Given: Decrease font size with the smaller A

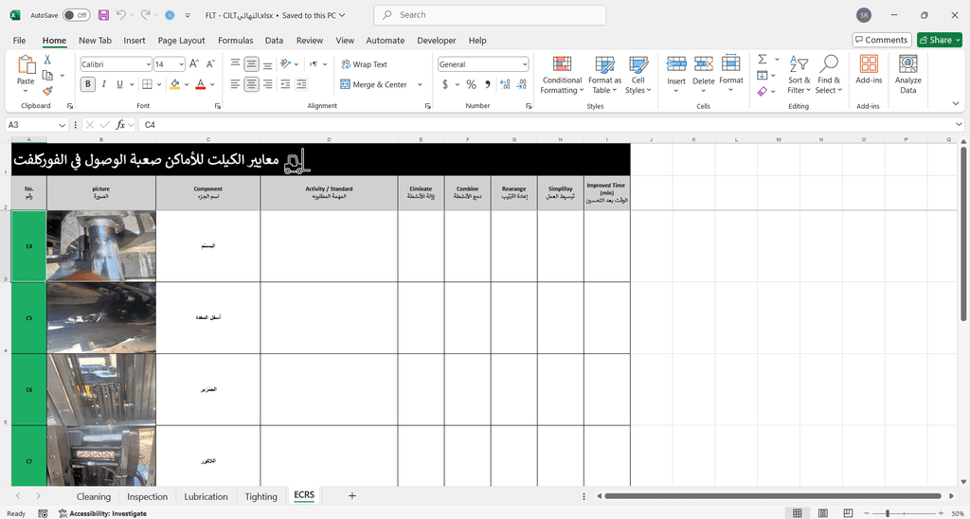Looking at the screenshot, I should click(210, 63).
